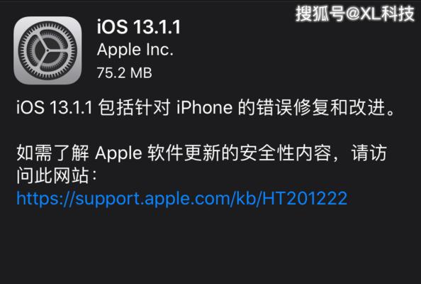Click the https:// prefix of the link

click(x=45, y=199)
